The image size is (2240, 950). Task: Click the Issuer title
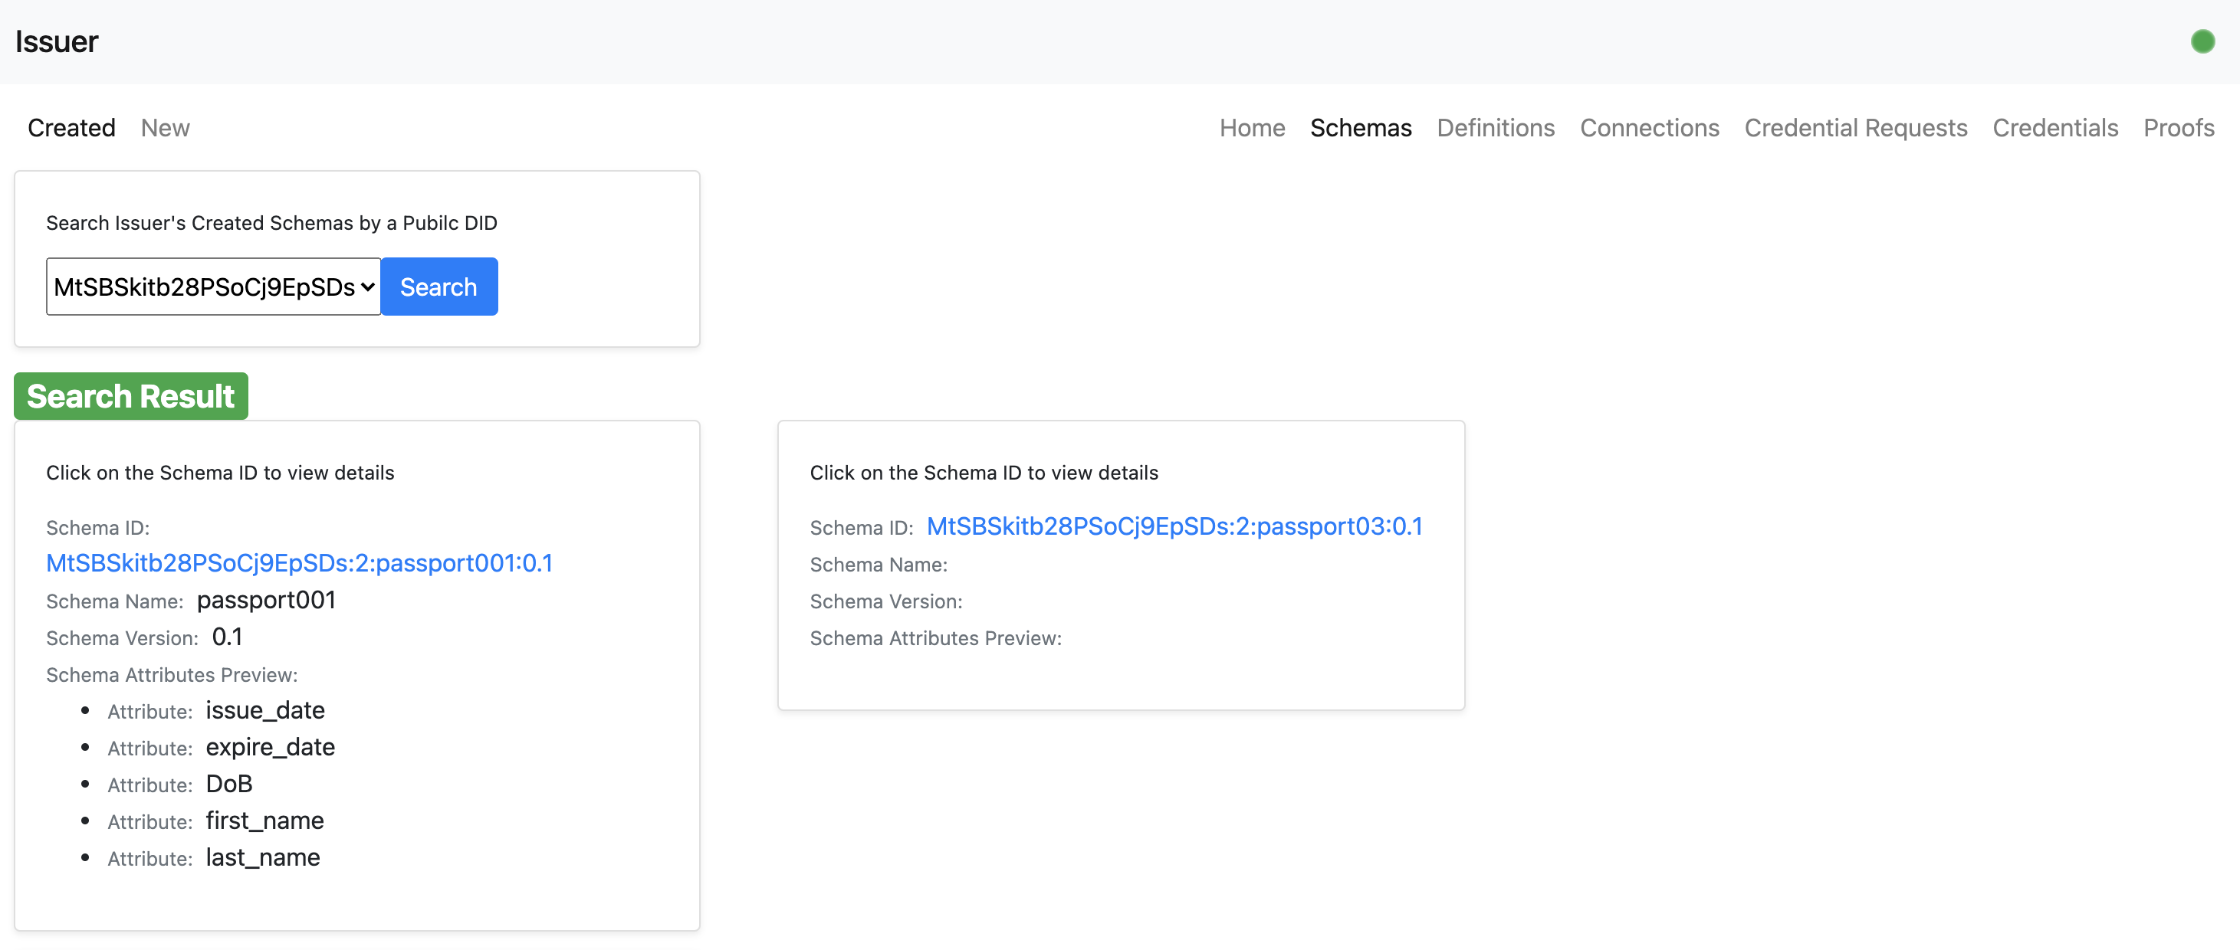point(57,41)
